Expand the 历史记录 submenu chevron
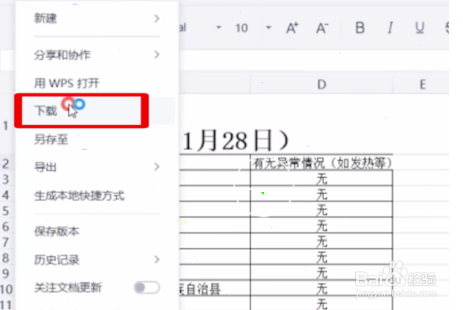 (x=157, y=259)
